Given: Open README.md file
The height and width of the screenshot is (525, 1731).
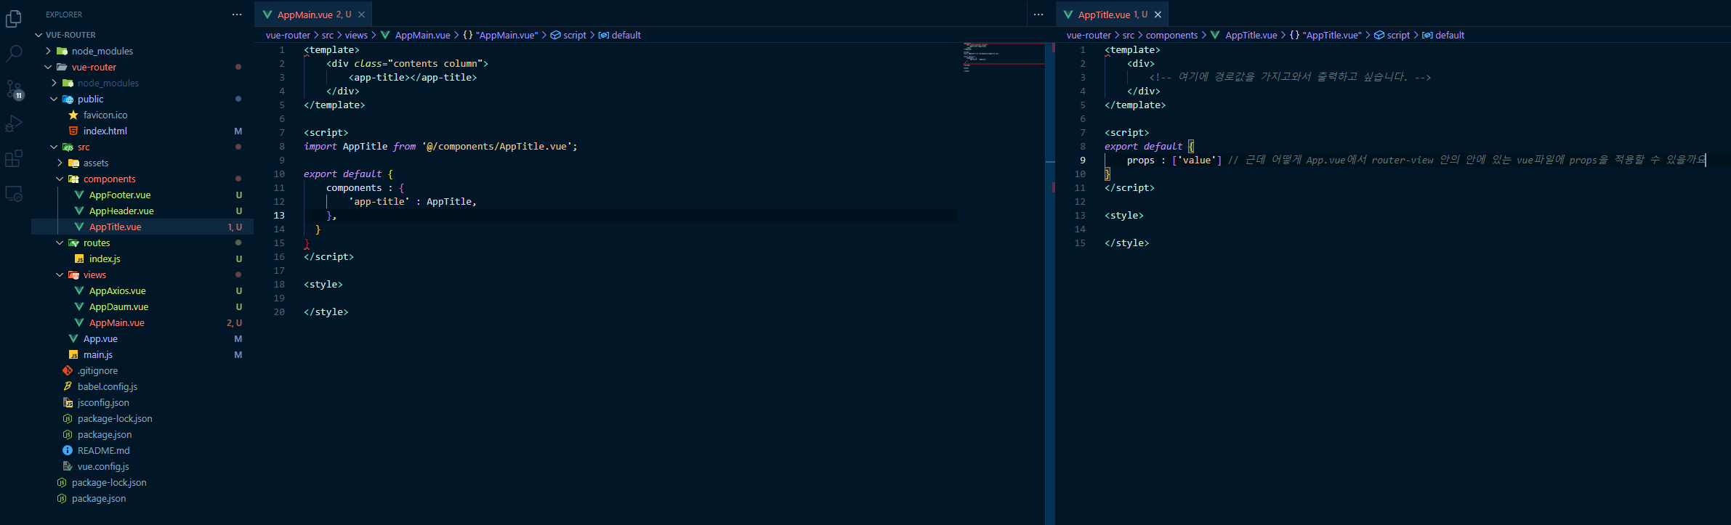Looking at the screenshot, I should [142, 450].
